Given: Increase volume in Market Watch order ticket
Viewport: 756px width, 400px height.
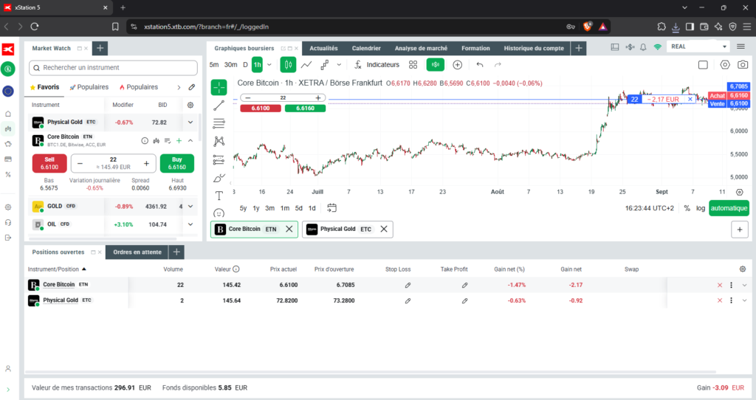Looking at the screenshot, I should pyautogui.click(x=147, y=163).
